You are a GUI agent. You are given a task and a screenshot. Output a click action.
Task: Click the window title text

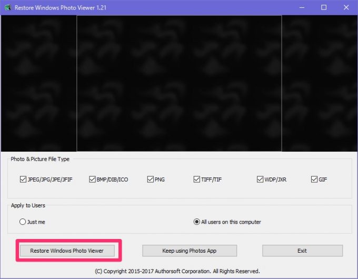click(61, 7)
